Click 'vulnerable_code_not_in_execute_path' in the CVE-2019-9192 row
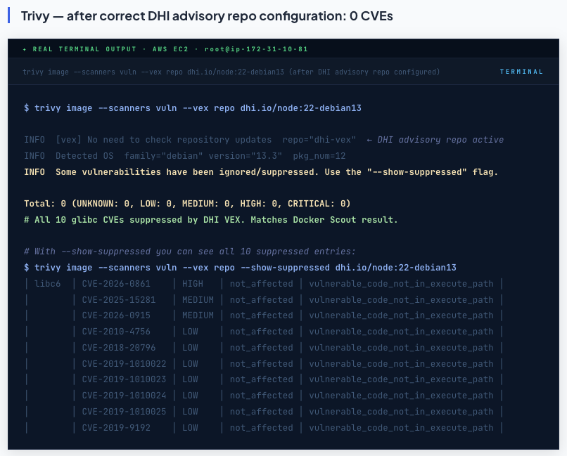567x456 pixels. (x=401, y=427)
